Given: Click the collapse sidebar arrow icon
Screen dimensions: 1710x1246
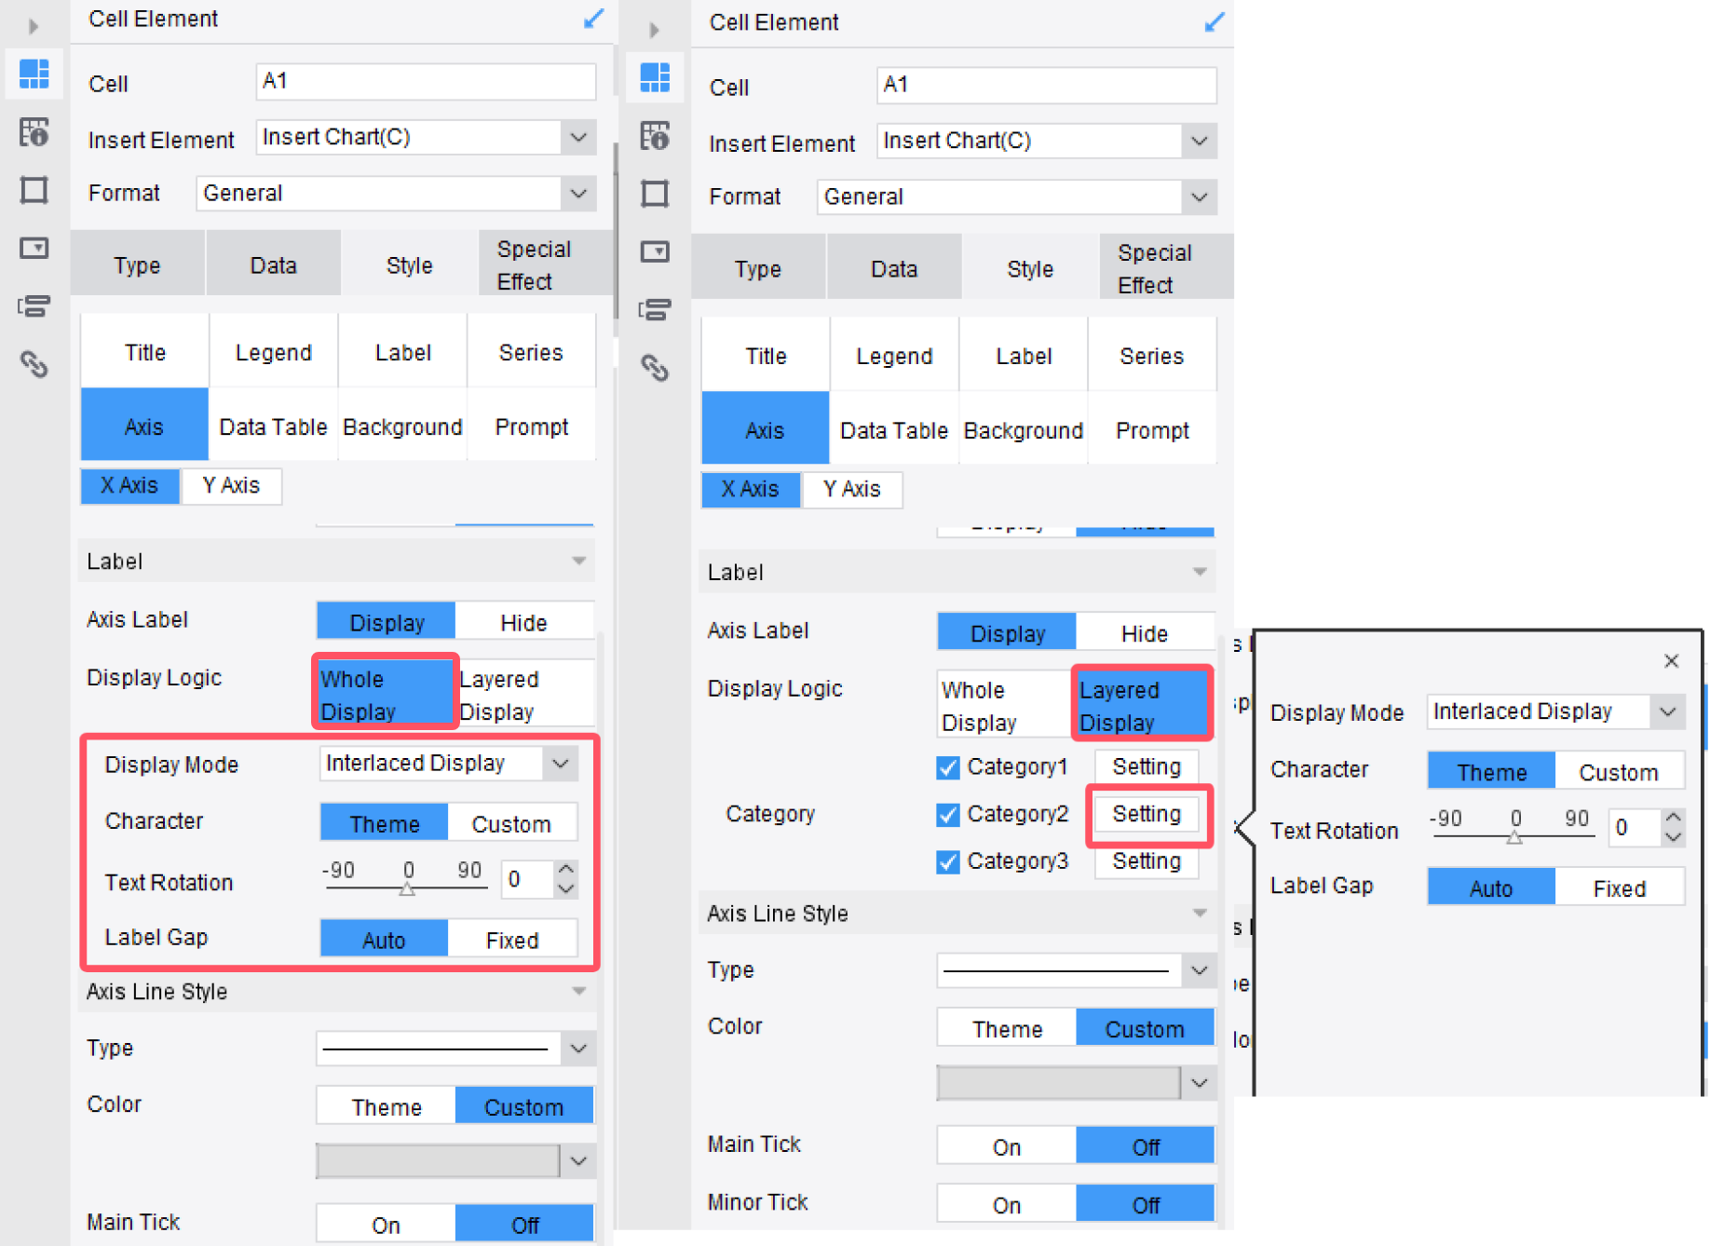Looking at the screenshot, I should (34, 25).
